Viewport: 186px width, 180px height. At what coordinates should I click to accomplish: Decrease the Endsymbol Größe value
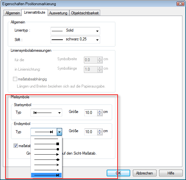(x=100, y=133)
